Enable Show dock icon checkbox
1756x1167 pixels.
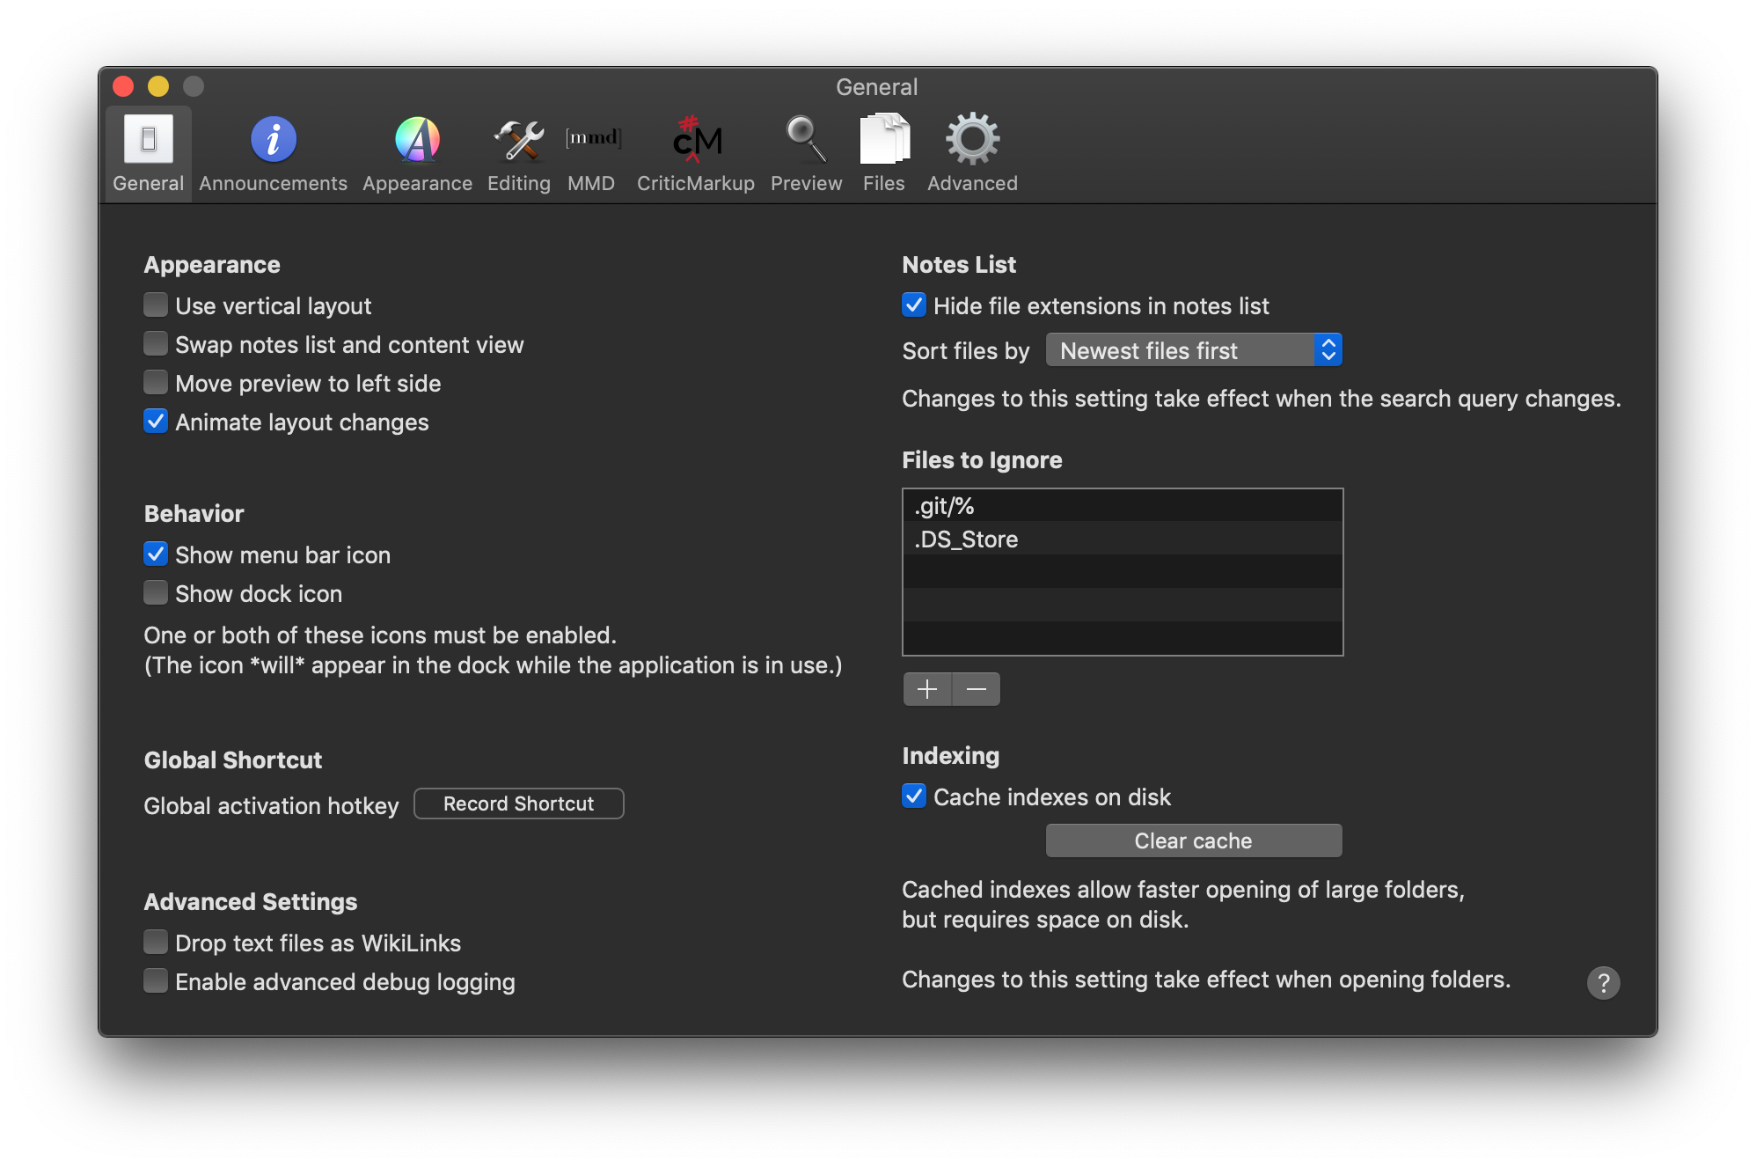pos(156,593)
